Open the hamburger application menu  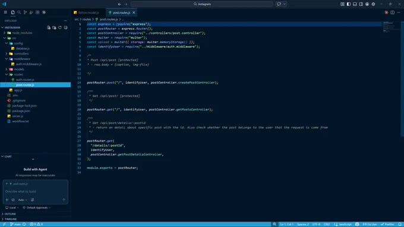coord(5,12)
